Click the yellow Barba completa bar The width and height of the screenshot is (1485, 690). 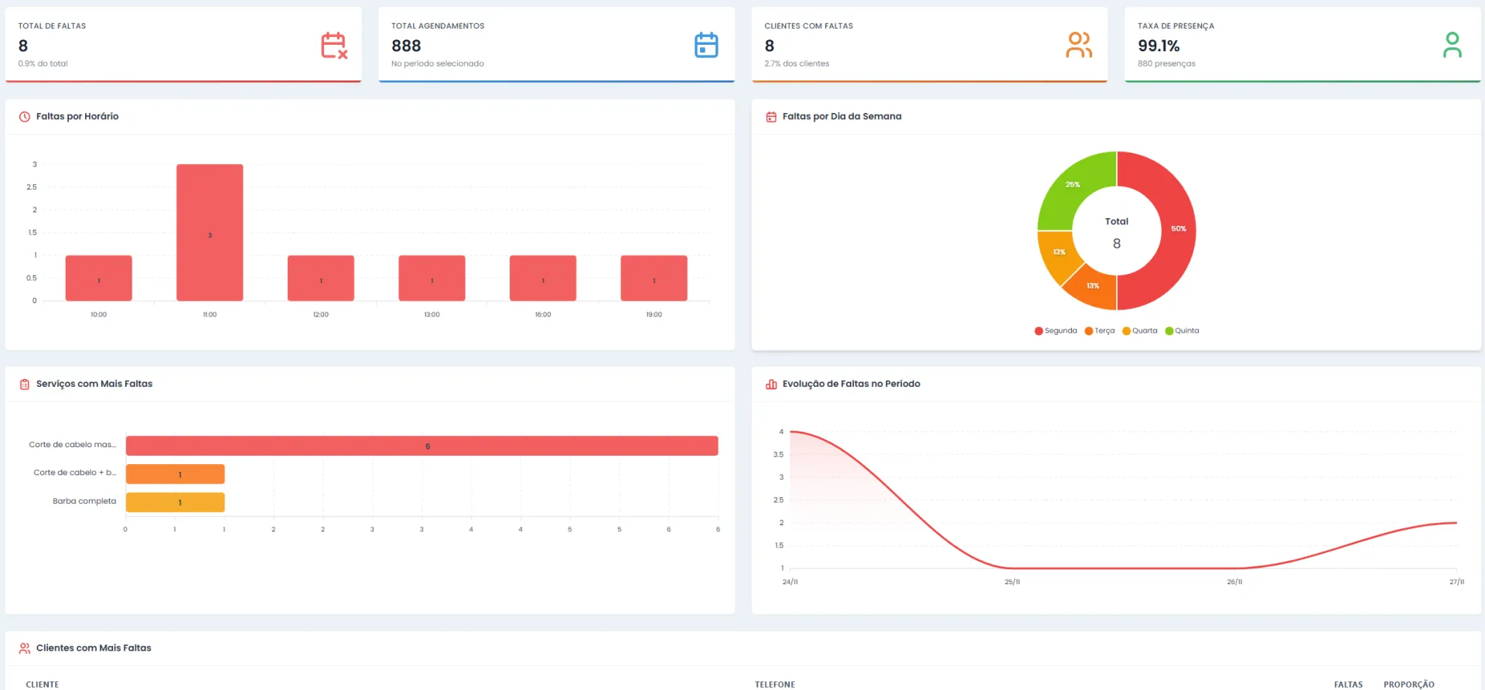coord(176,503)
